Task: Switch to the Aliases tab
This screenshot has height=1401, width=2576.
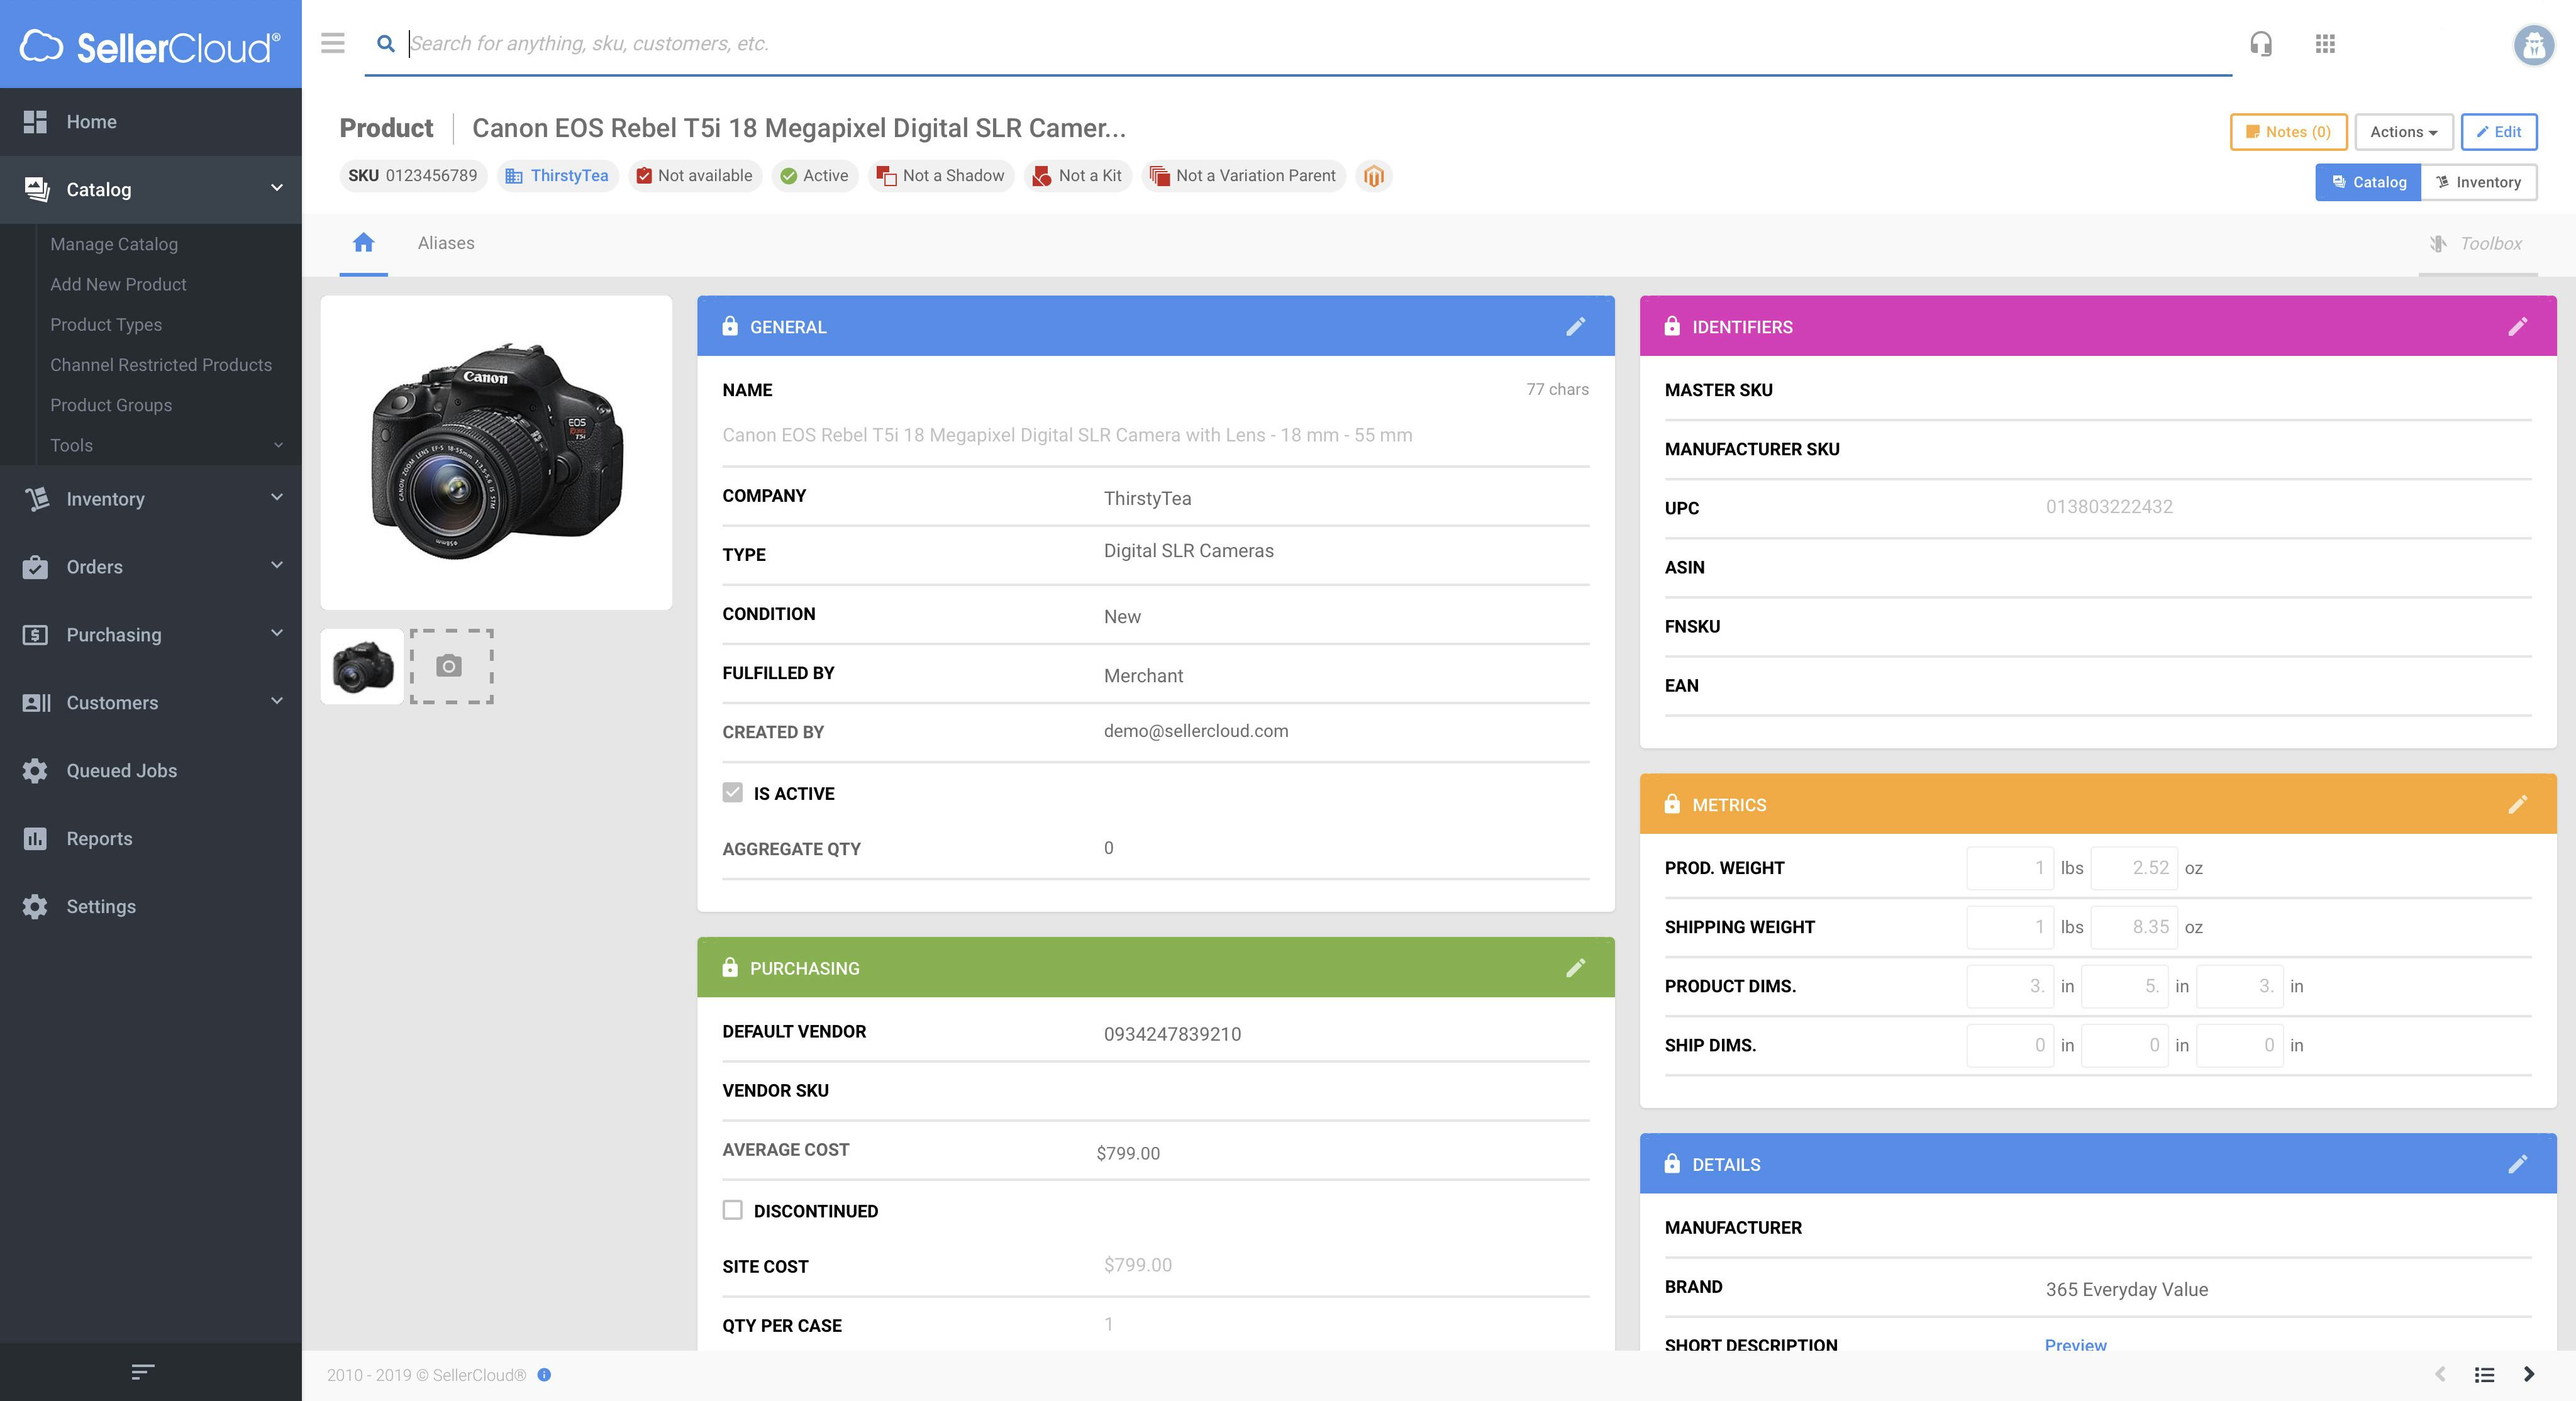Action: (x=446, y=243)
